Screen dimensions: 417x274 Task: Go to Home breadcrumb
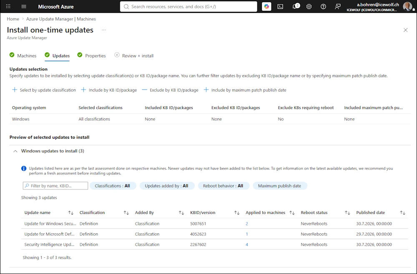13,19
